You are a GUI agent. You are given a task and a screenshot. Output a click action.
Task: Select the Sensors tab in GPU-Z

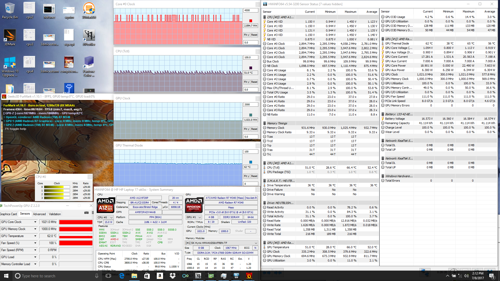coord(25,214)
